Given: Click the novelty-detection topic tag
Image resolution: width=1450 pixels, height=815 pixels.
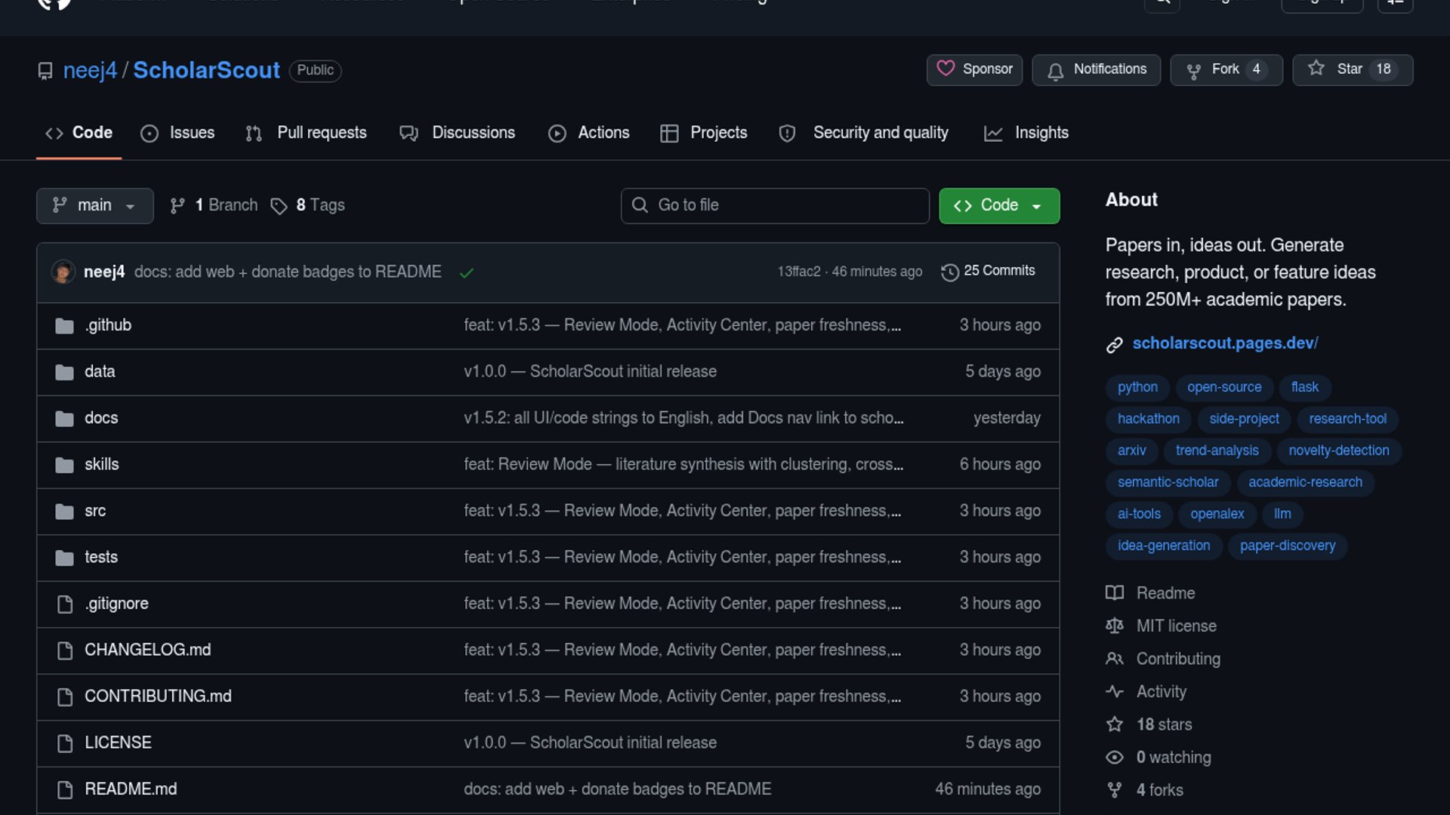Looking at the screenshot, I should tap(1338, 451).
